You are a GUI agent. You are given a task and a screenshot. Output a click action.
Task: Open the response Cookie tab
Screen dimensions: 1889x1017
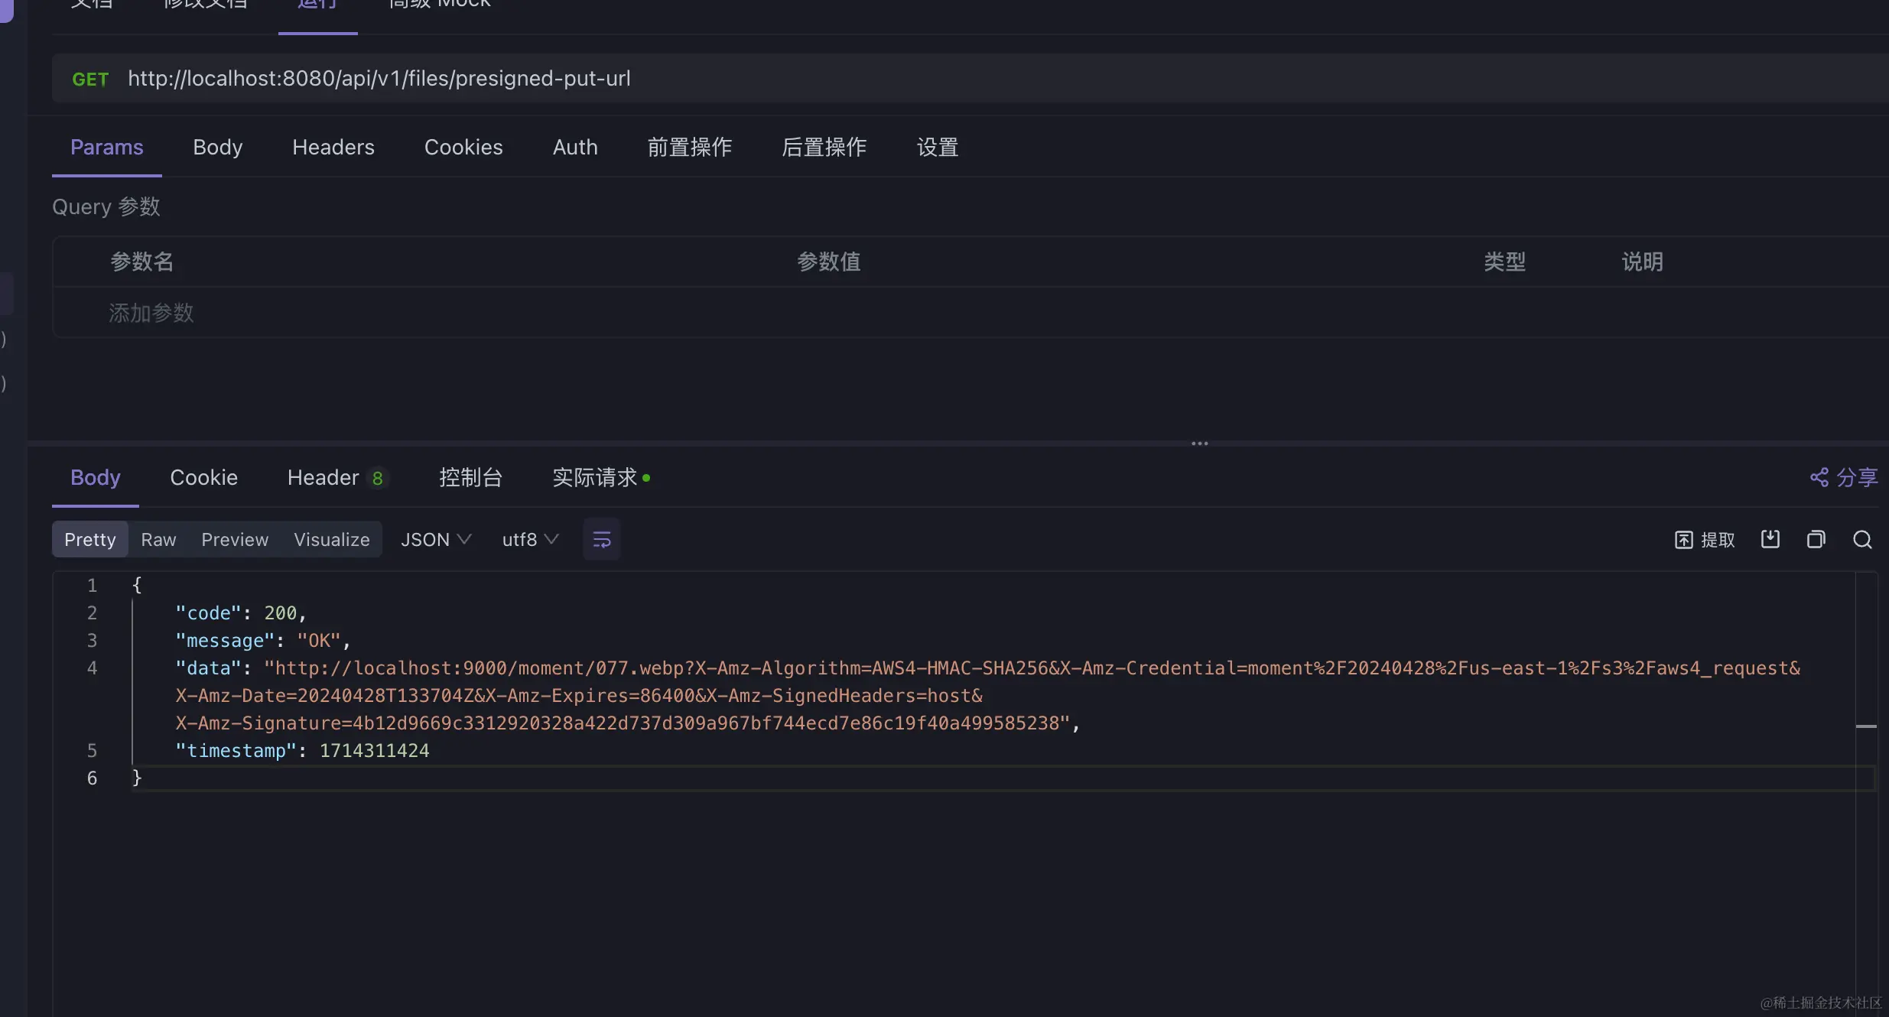203,478
